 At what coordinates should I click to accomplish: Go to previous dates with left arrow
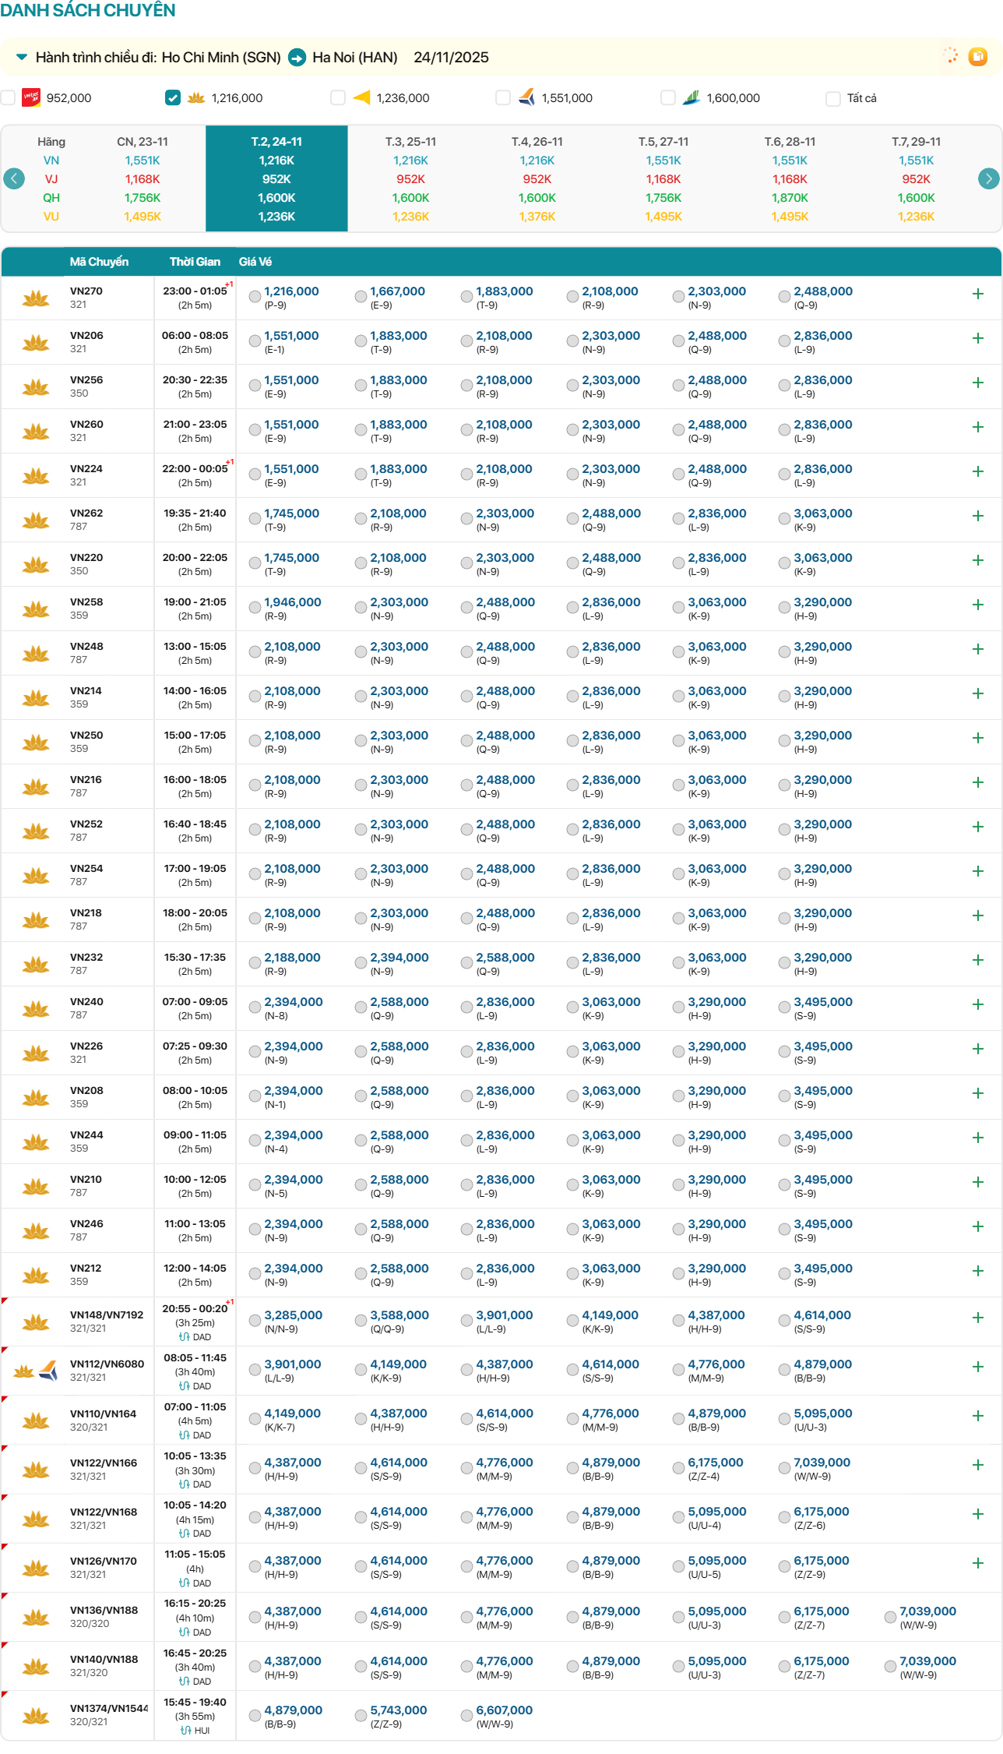pos(14,178)
